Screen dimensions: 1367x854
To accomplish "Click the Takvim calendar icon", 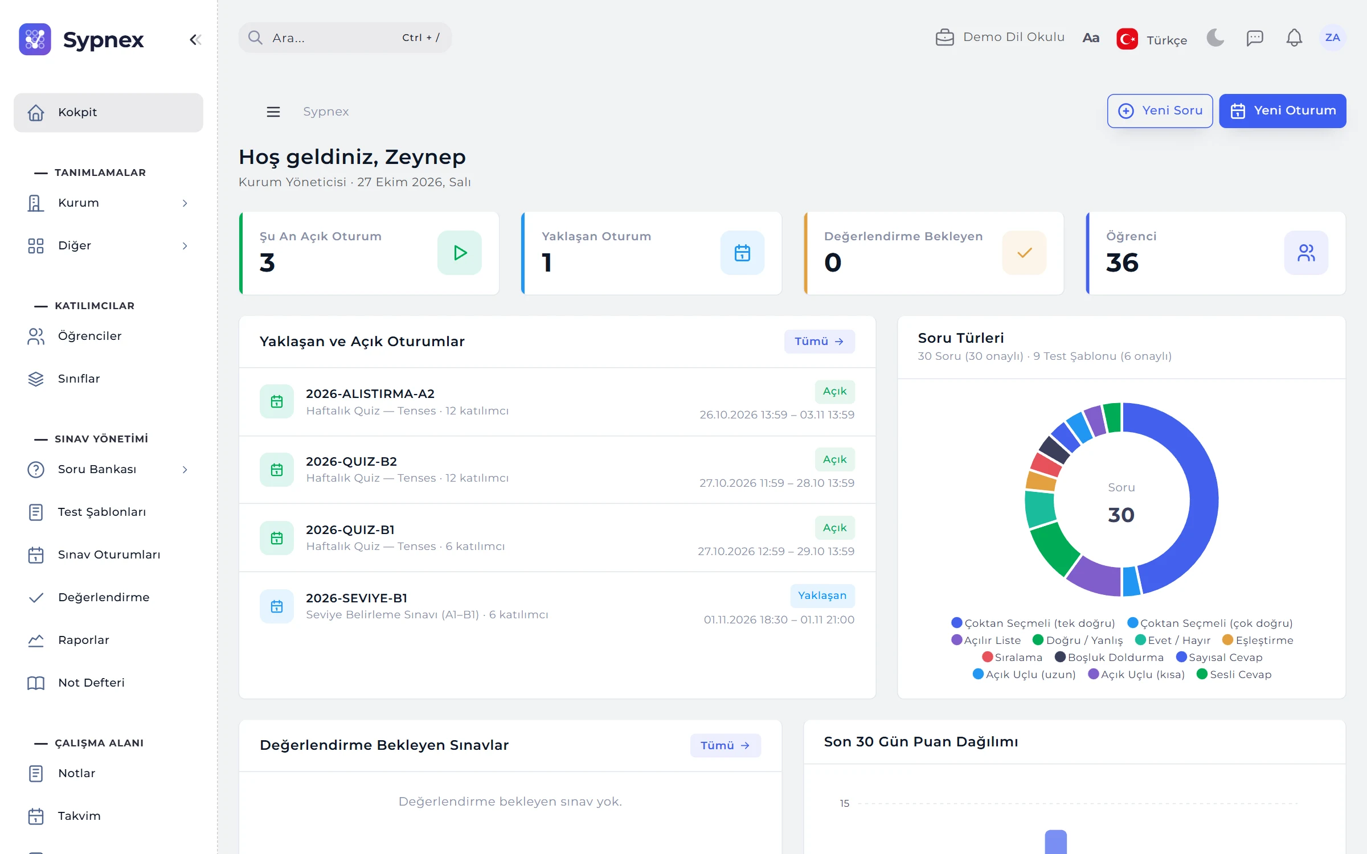I will point(36,816).
